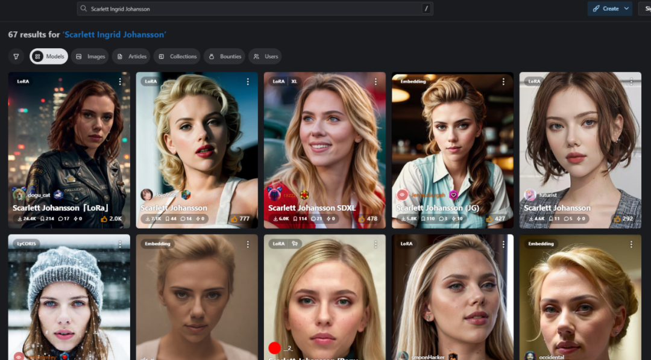Click the smoonHacker avatar icon
Image resolution: width=651 pixels, height=360 pixels.
point(402,356)
